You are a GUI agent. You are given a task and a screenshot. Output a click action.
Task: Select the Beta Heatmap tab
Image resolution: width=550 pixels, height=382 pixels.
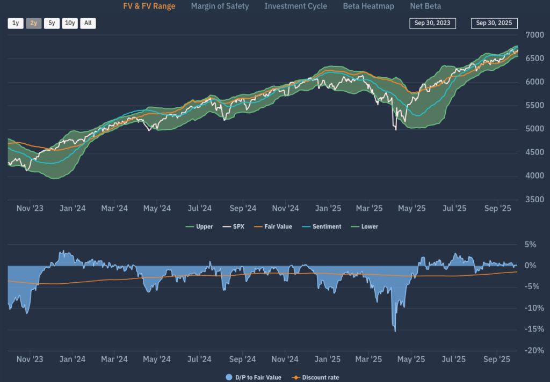tap(368, 6)
